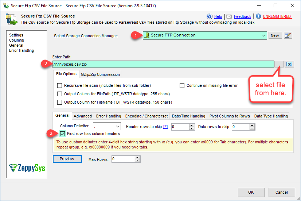
Task: Open Encoding / Characterset tab
Action: [x=146, y=116]
